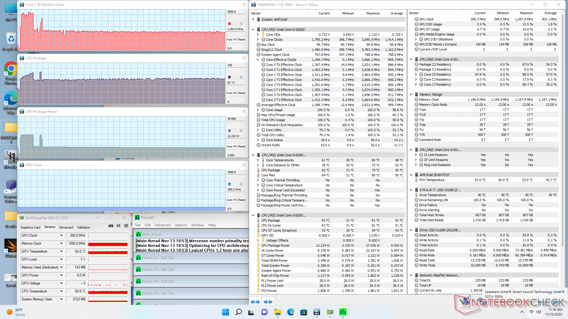Open the GPU Temperature sensor dropdown

(61, 251)
